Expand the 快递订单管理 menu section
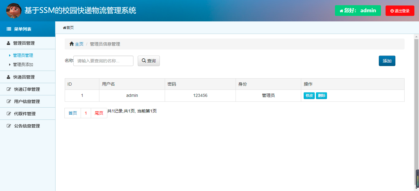This screenshot has height=191, width=419. [28, 89]
